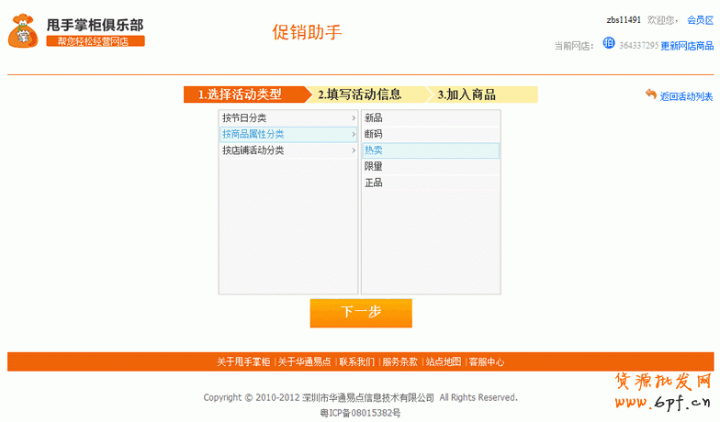
Task: Click the 更新网店商品 link
Action: pos(687,46)
